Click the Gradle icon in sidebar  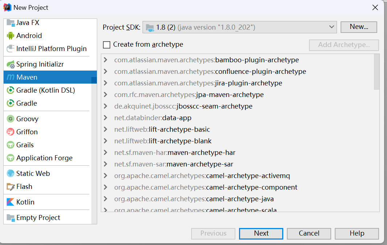tap(11, 103)
